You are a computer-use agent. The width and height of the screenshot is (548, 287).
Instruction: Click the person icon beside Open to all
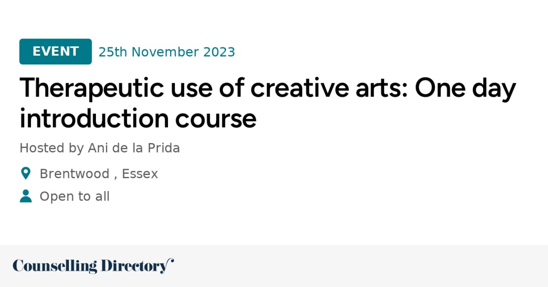[26, 197]
